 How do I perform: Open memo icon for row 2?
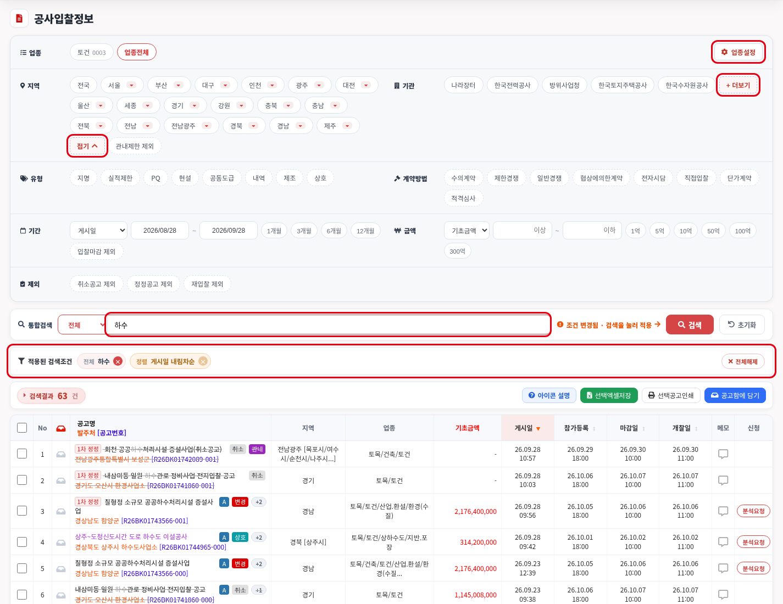point(723,480)
